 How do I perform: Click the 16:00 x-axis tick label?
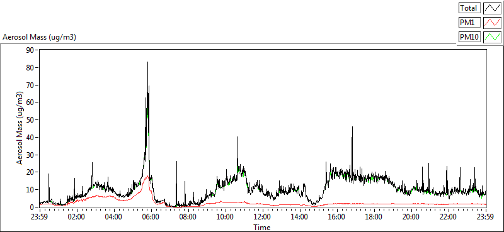pyautogui.click(x=336, y=217)
